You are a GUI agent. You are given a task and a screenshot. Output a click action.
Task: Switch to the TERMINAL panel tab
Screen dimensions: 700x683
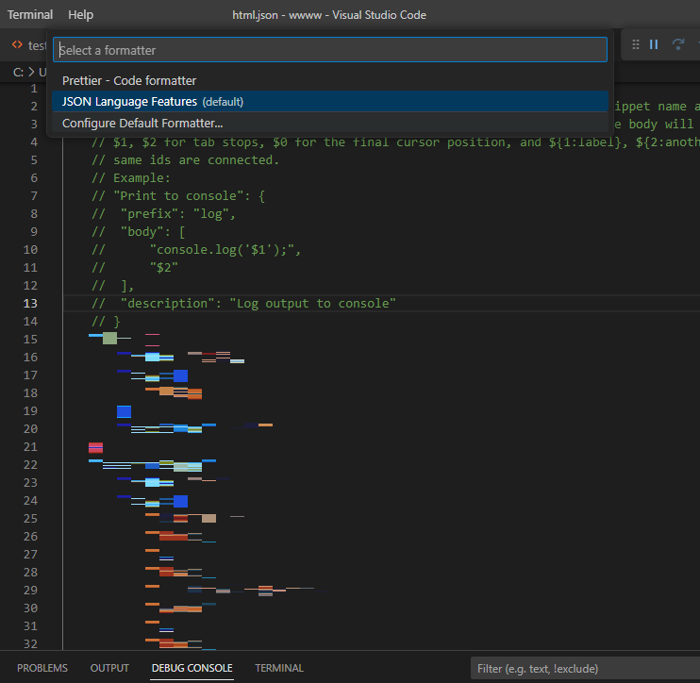(x=279, y=668)
